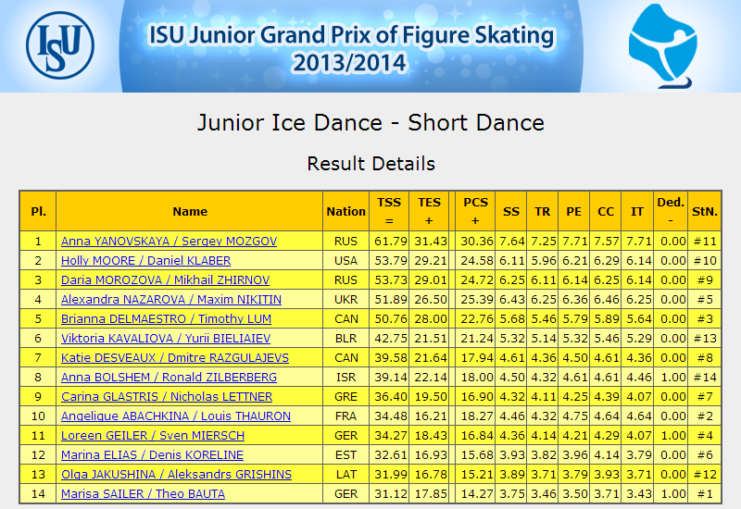Click the blue ice skate logo
This screenshot has height=509, width=741.
(x=662, y=45)
